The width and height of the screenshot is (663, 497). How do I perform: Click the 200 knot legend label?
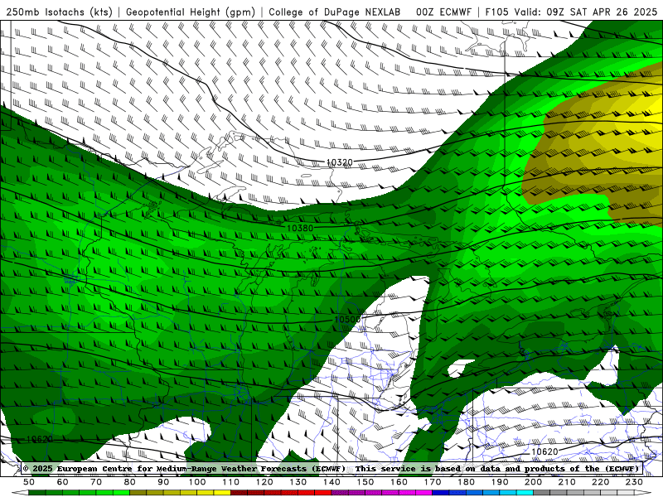pyautogui.click(x=534, y=482)
